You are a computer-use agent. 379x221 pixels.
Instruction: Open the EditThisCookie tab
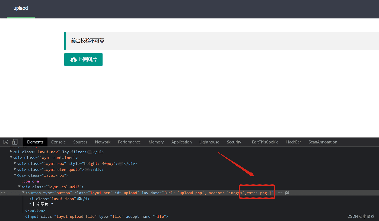(x=265, y=142)
